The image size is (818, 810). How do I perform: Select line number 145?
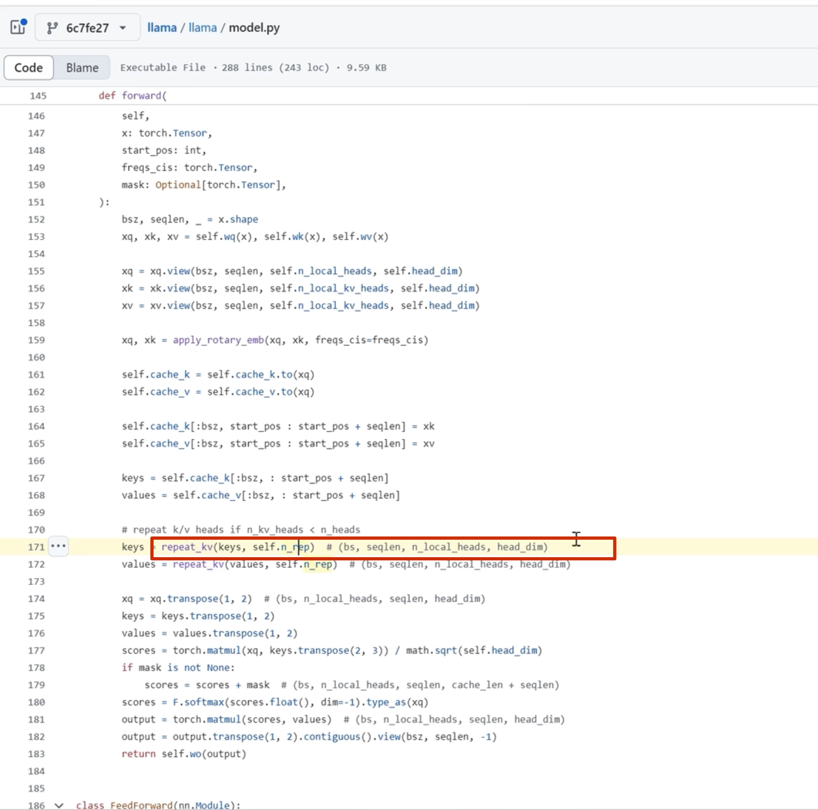[x=38, y=96]
